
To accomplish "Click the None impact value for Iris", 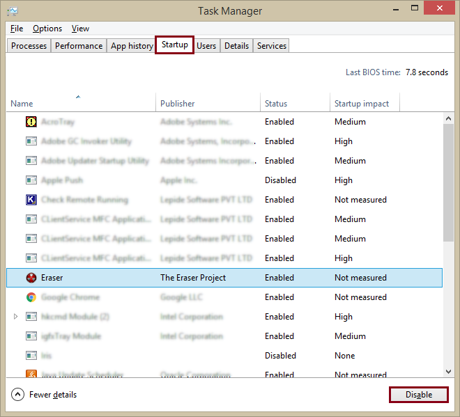I will [x=345, y=356].
